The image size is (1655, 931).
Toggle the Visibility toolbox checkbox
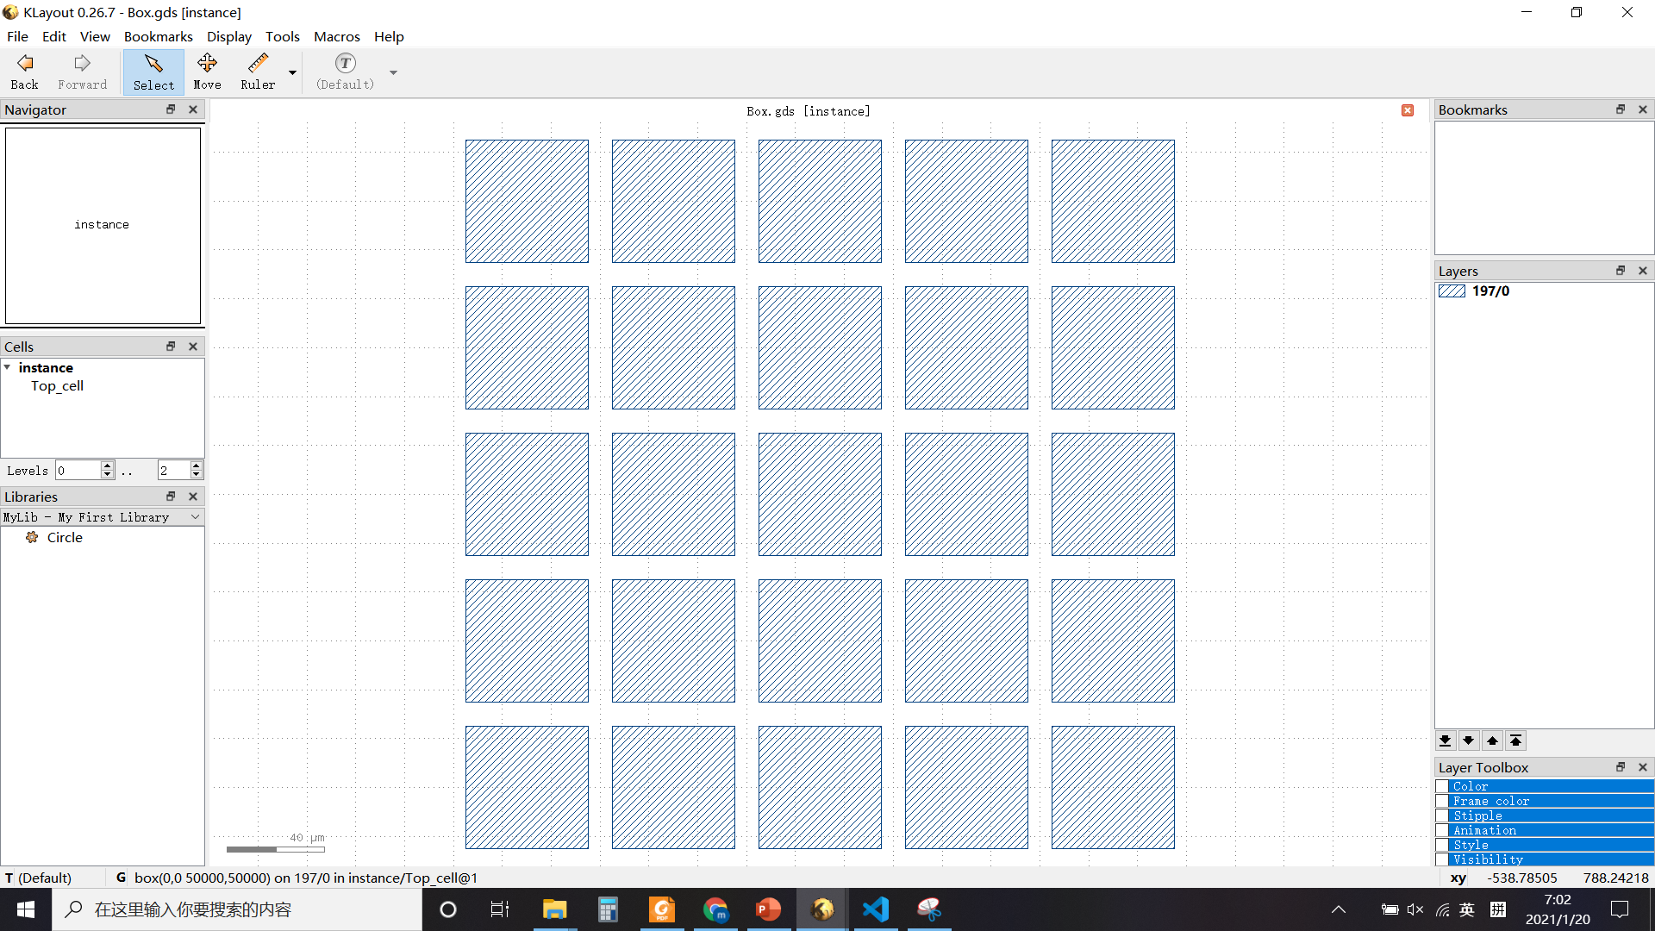click(x=1442, y=859)
